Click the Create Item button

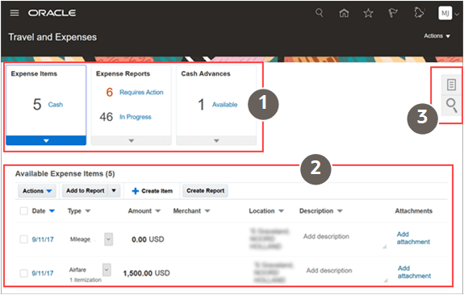(152, 191)
